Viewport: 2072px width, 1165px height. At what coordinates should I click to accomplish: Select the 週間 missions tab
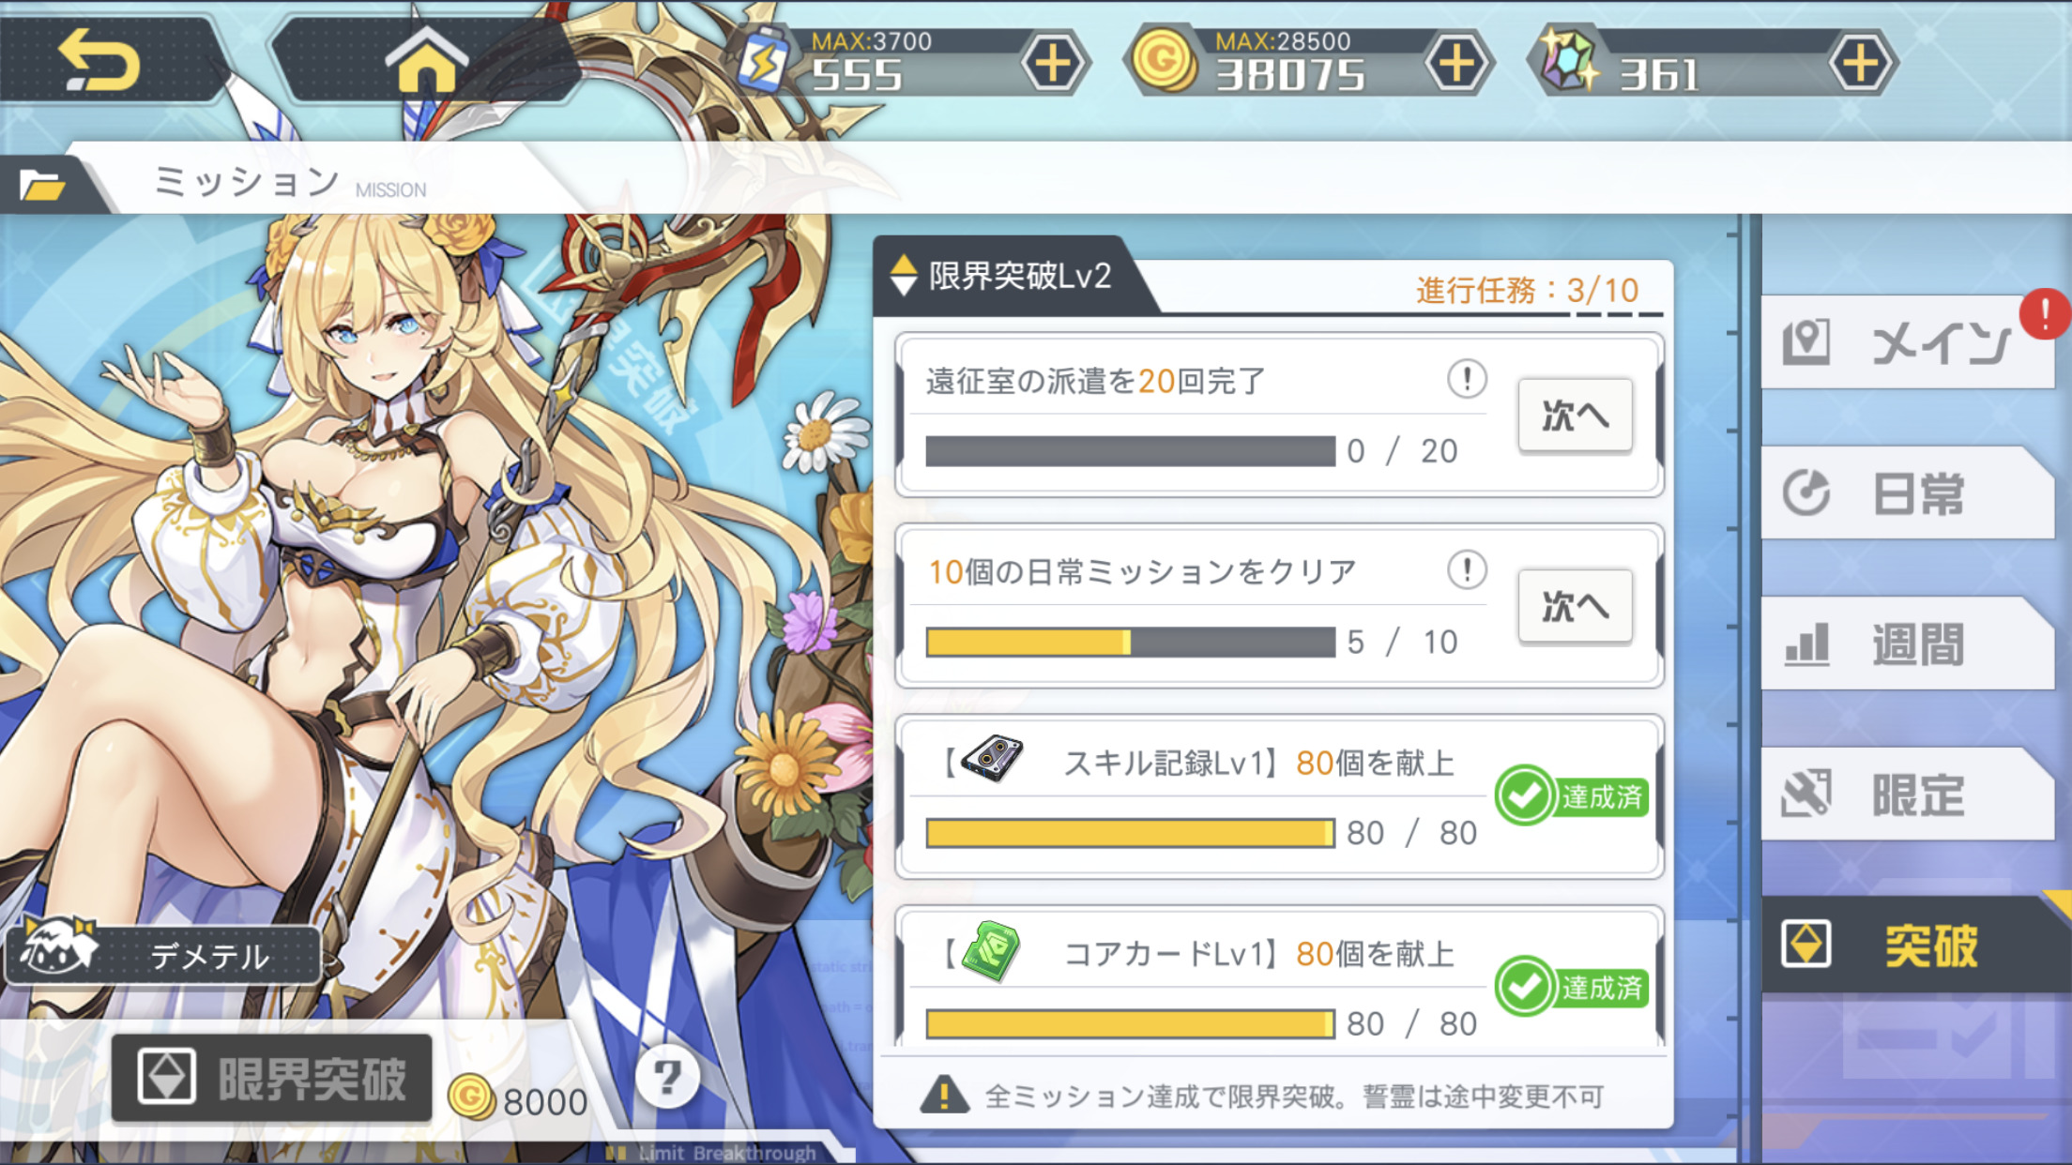[x=1908, y=644]
